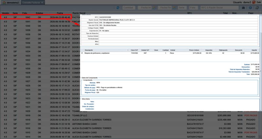
Task: Click the red Salir logout icon
Action: point(254,2)
